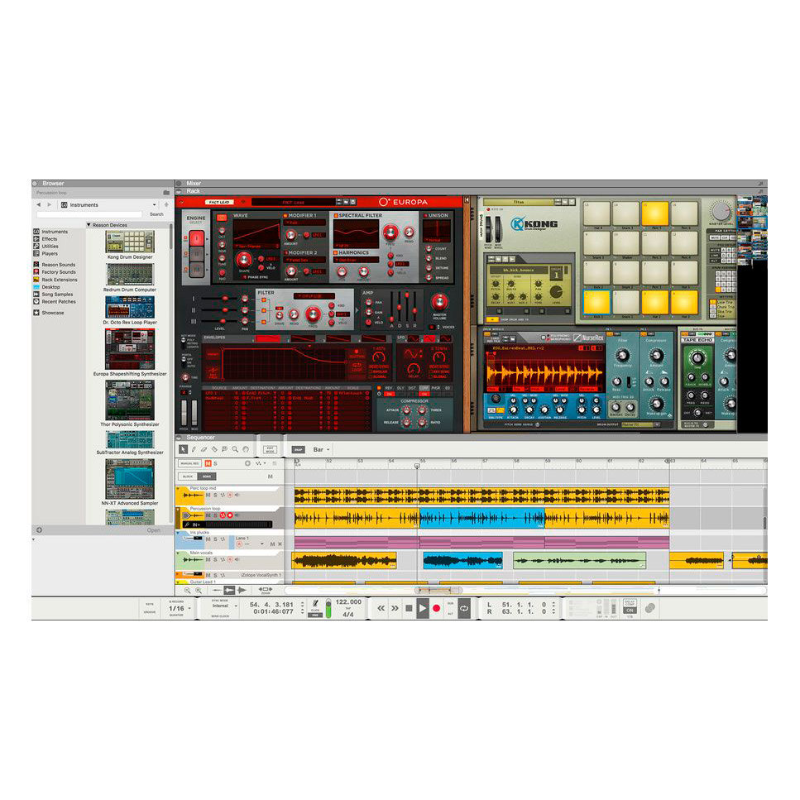Click the Fast Forward button in transport
Screen dimensions: 800x800
(x=395, y=608)
